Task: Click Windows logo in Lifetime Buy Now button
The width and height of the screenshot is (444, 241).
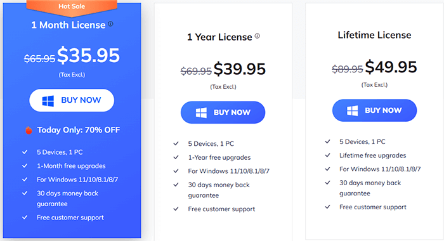Action: click(x=353, y=110)
